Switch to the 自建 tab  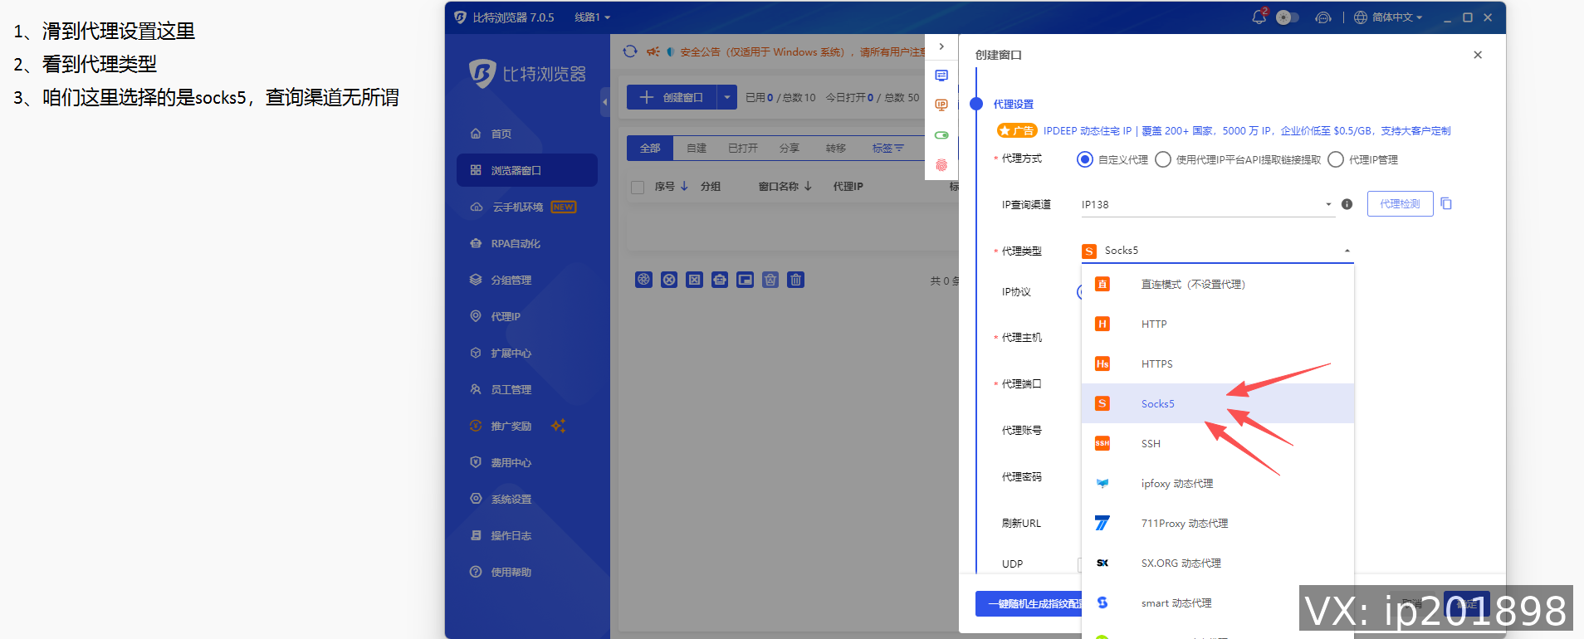pyautogui.click(x=697, y=148)
